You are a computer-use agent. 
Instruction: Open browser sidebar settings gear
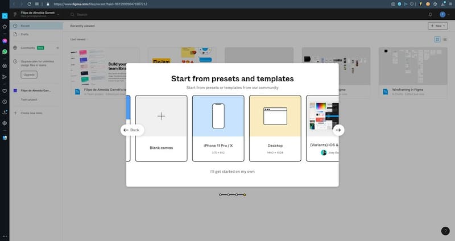tap(5, 123)
